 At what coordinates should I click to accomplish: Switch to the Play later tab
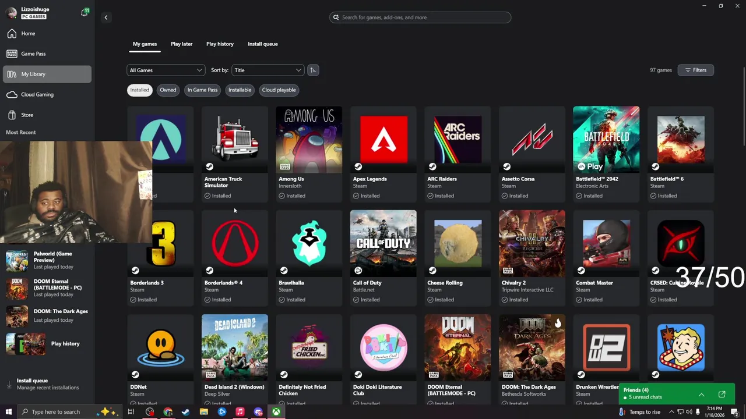pos(181,44)
